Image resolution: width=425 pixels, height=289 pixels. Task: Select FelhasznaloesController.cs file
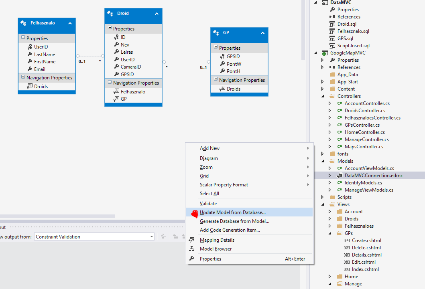pyautogui.click(x=372, y=118)
